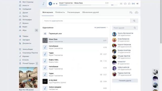Play the first Чудак track
162x91 pixels.
pyautogui.click(x=75, y=54)
